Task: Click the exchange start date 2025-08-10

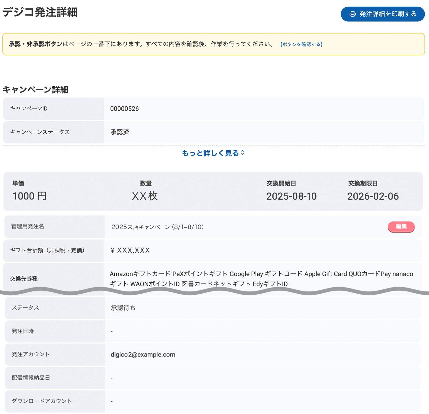Action: (291, 196)
